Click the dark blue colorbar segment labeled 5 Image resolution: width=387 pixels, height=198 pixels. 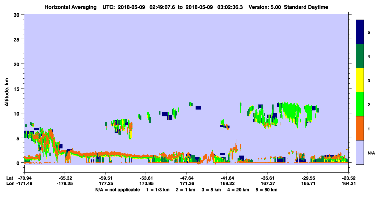click(360, 32)
